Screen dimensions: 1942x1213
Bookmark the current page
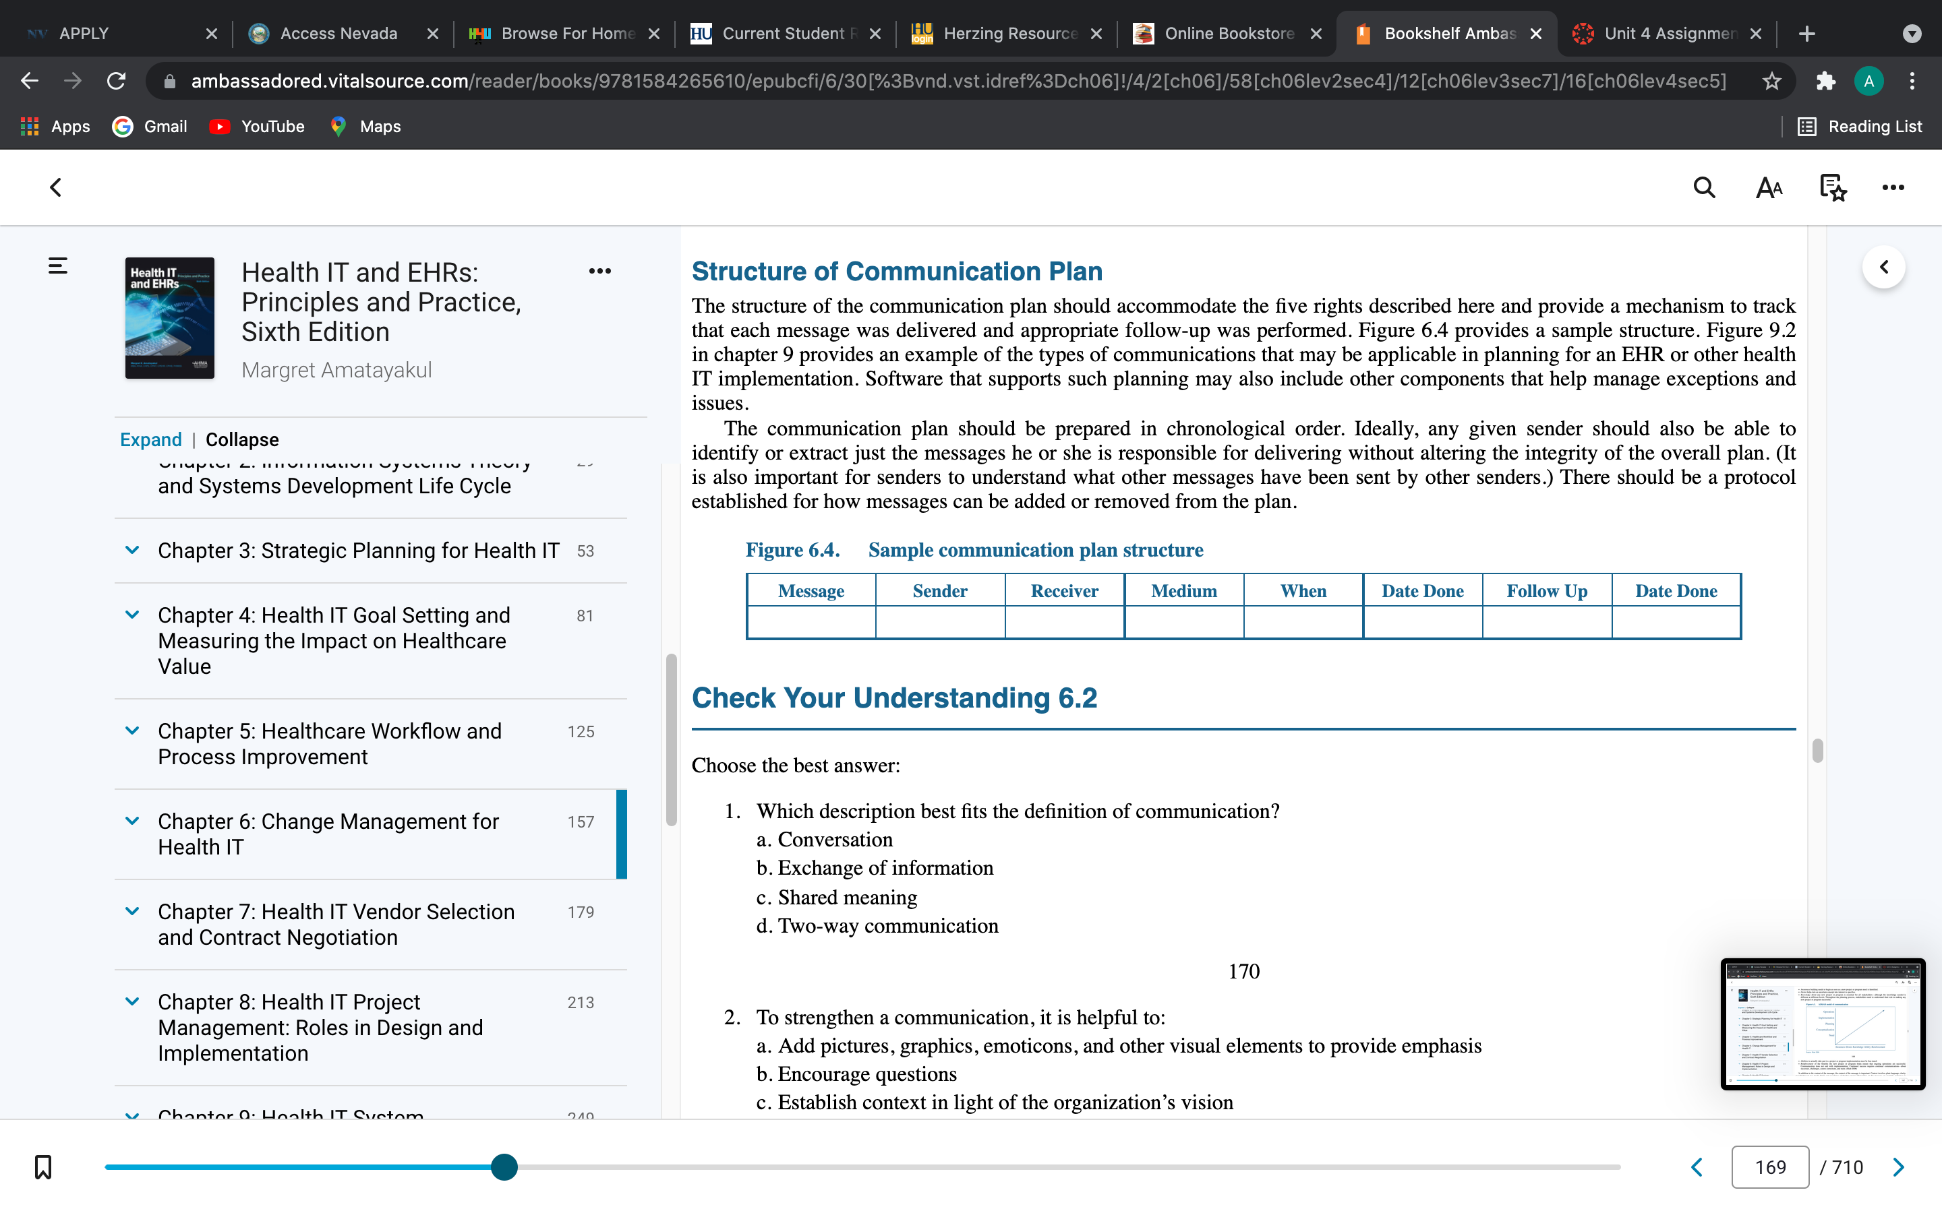(x=43, y=1167)
